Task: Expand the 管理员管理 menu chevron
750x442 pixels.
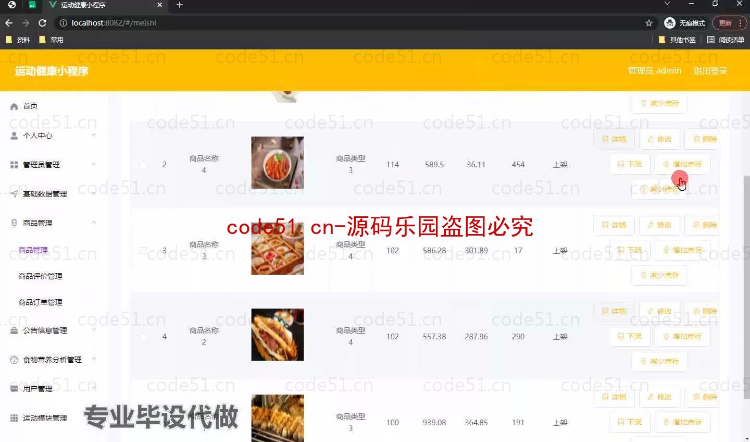Action: pyautogui.click(x=94, y=164)
